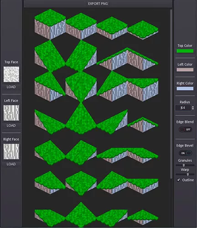Click the Warp slider handle
This screenshot has height=228, width=197.
point(188,174)
